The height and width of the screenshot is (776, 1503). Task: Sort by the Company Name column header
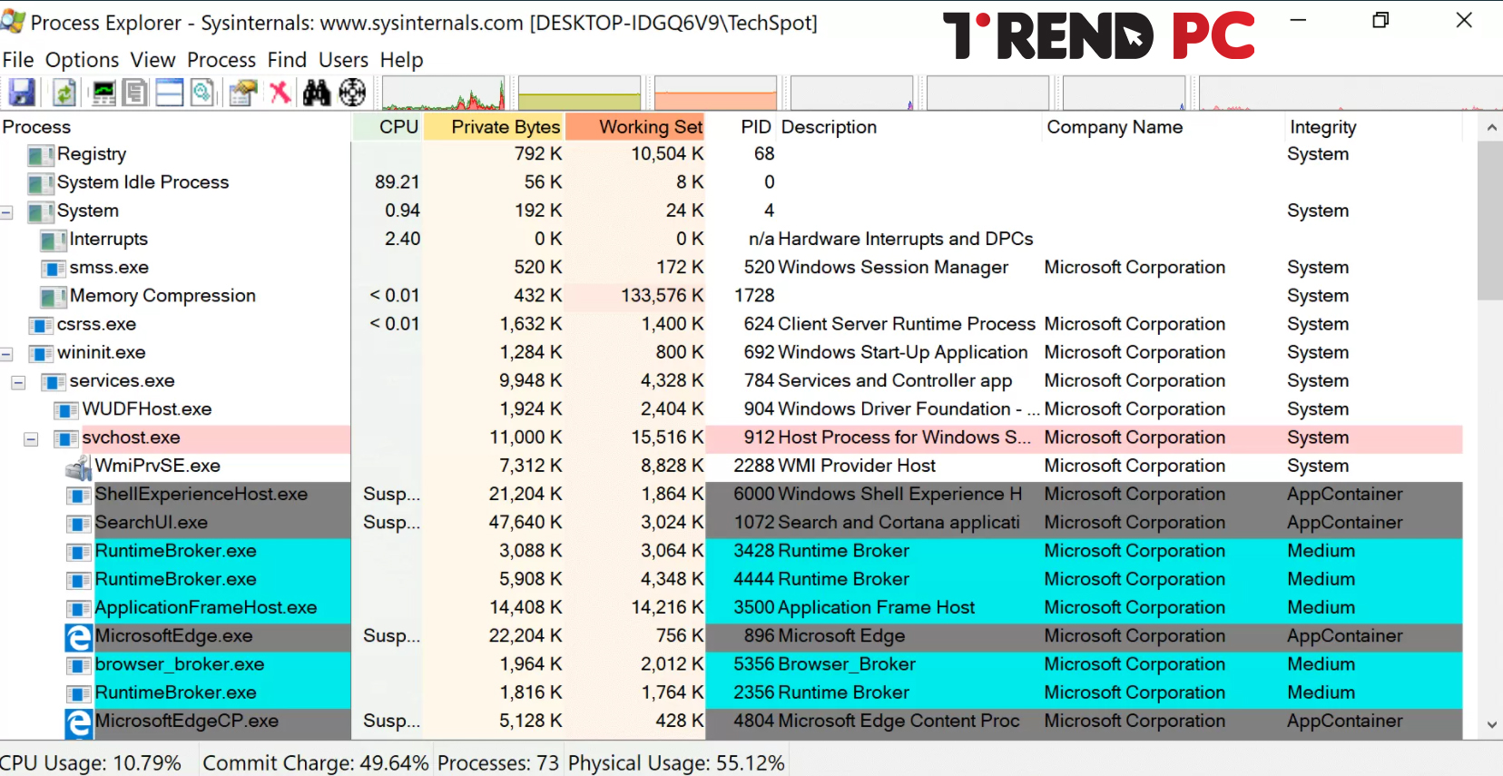coord(1164,127)
